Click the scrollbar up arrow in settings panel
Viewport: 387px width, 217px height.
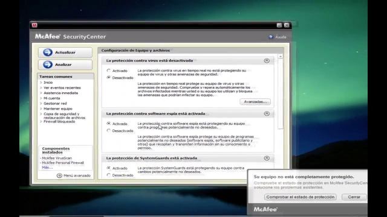click(x=281, y=56)
